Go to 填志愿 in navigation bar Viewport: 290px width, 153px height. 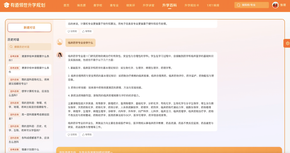click(81, 5)
